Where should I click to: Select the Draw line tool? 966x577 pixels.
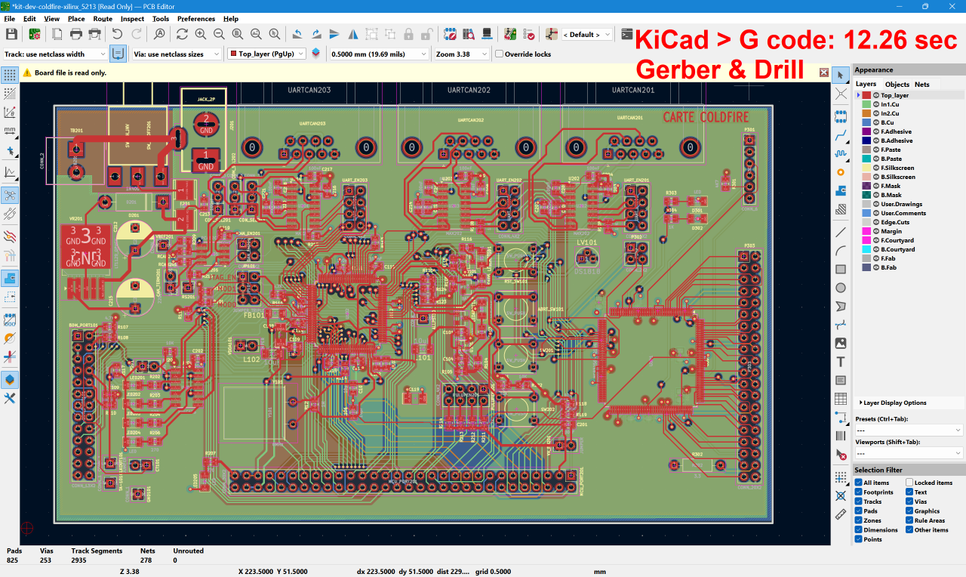tap(841, 232)
